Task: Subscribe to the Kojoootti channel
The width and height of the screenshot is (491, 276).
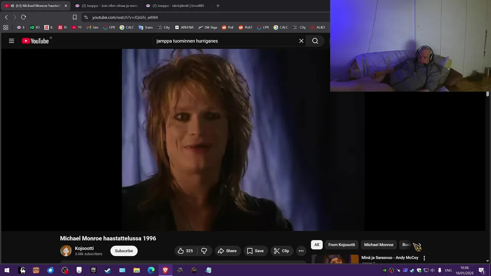Action: (x=124, y=251)
